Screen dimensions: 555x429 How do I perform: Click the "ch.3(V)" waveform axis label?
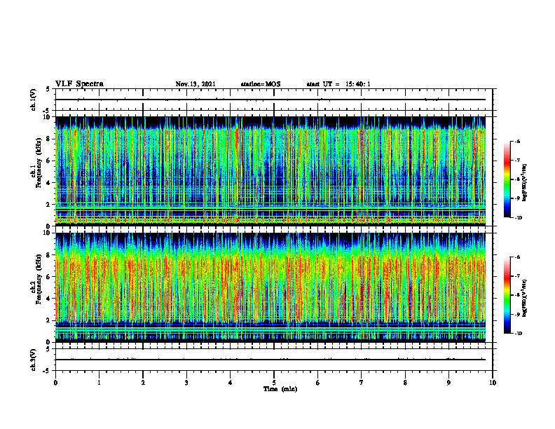coord(33,360)
